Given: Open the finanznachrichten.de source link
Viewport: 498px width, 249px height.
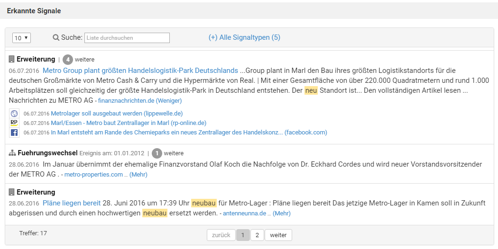Looking at the screenshot, I should (126, 100).
